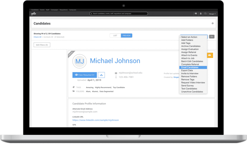The height and width of the screenshot is (144, 247).
Task: Open the notifications bell icon
Action: [x=201, y=14]
